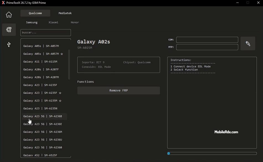The height and width of the screenshot is (162, 263).
Task: Click the Chipset: Qualcomm text
Action: tap(137, 62)
